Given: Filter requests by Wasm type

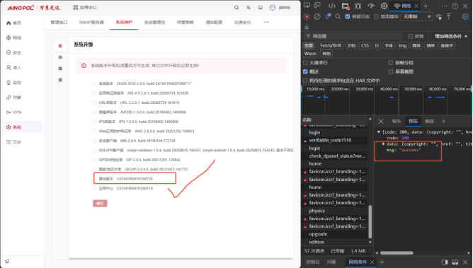Looking at the screenshot, I should [310, 54].
